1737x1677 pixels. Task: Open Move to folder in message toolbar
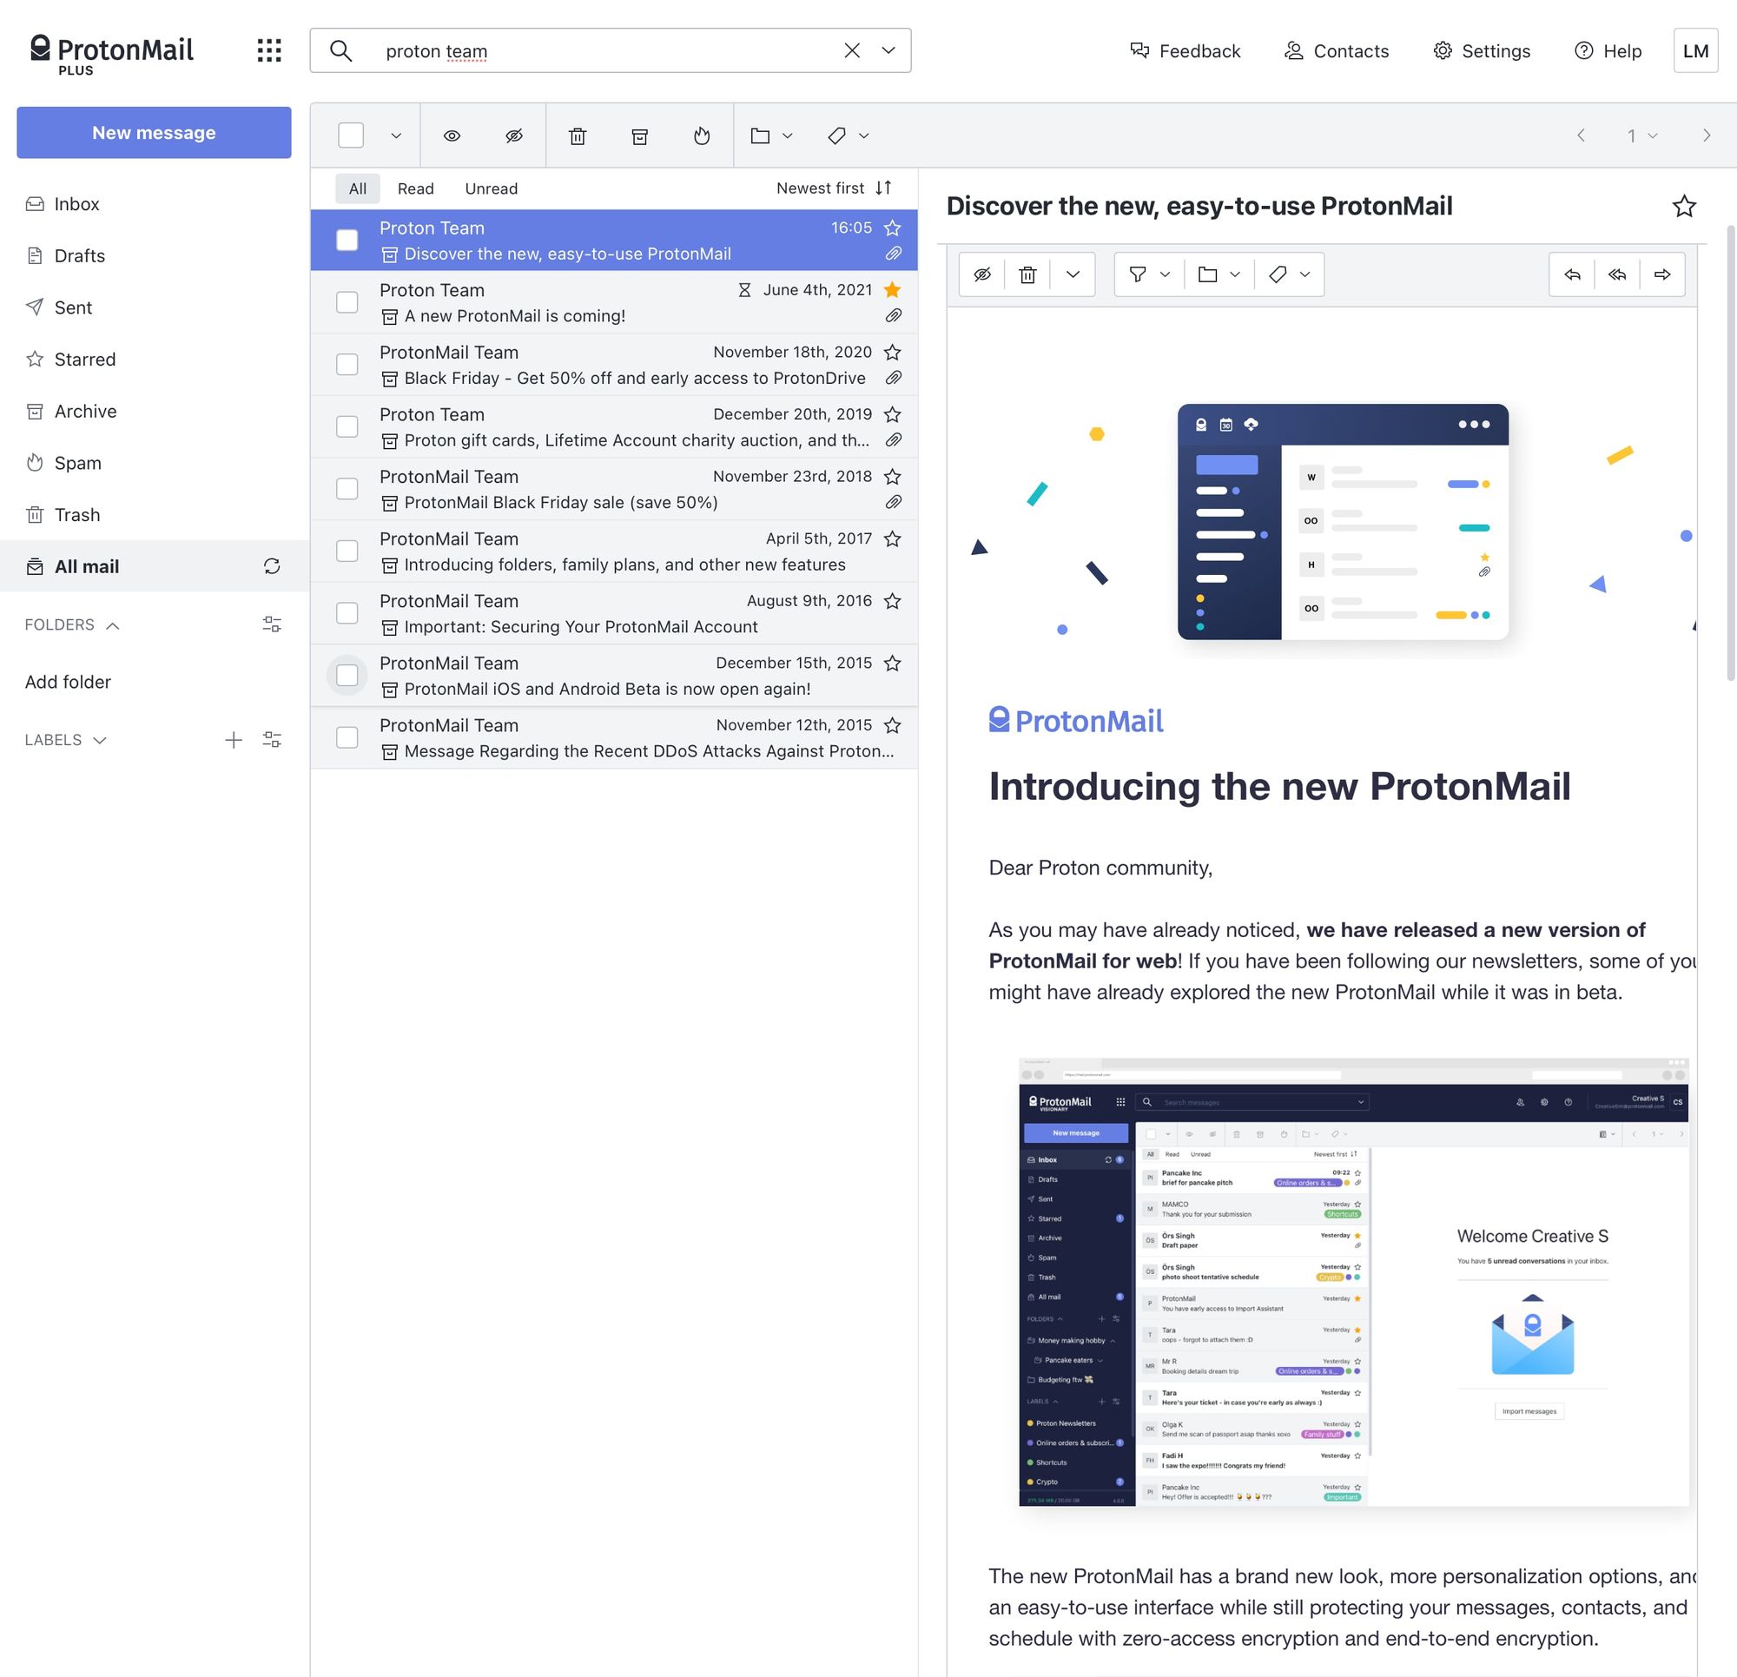[1219, 274]
